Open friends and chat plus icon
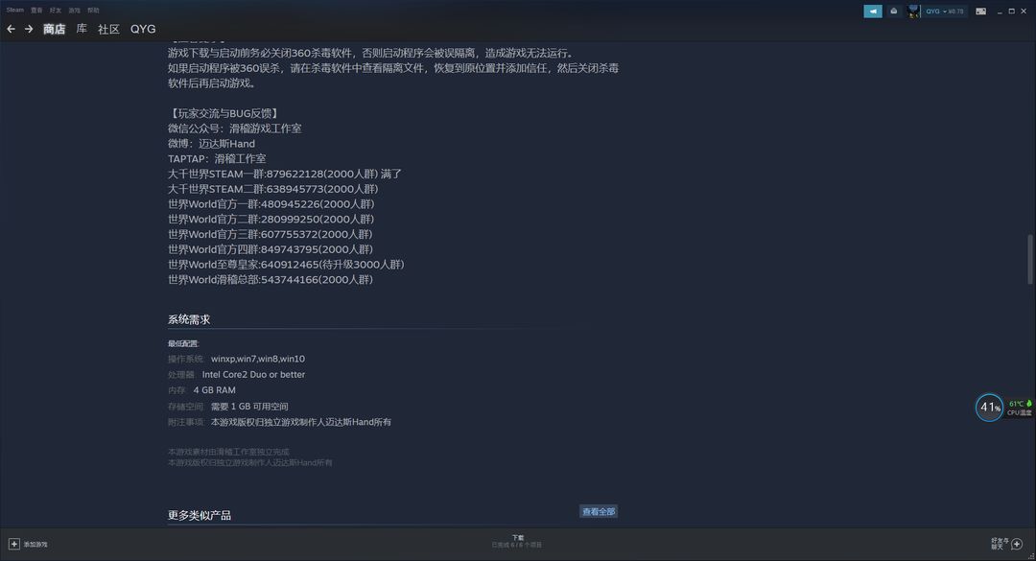The width and height of the screenshot is (1036, 561). pos(1016,544)
